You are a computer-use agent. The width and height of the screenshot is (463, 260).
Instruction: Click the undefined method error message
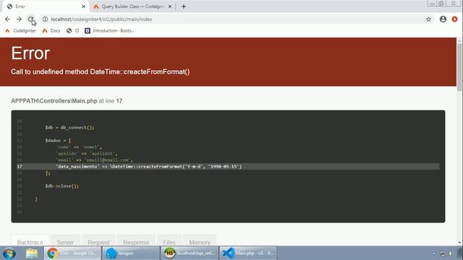pos(101,71)
